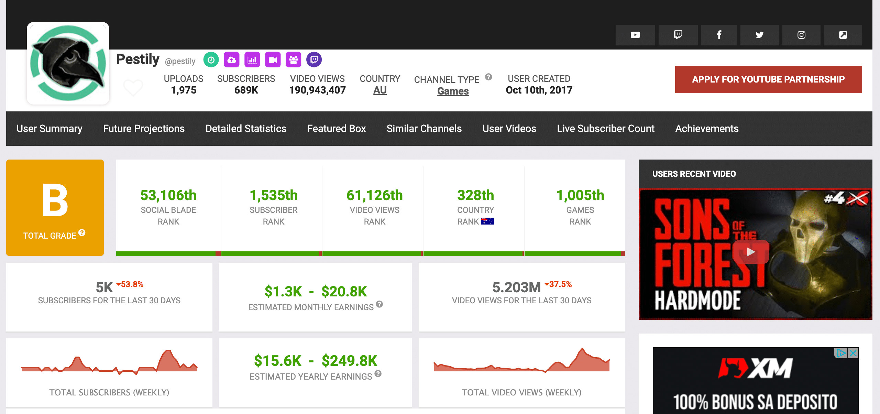Click the -53.8% subscriber change indicator
Viewport: 880px width, 414px height.
click(x=130, y=284)
